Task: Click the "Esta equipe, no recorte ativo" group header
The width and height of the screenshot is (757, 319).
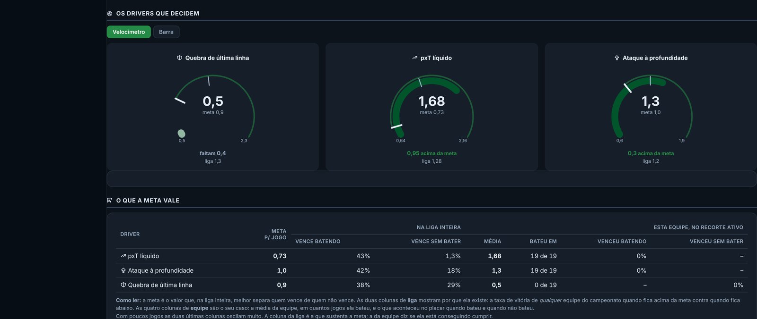Action: click(x=698, y=227)
